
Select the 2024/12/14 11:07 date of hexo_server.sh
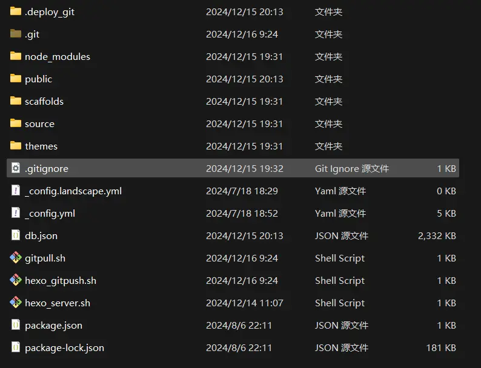[x=245, y=303]
